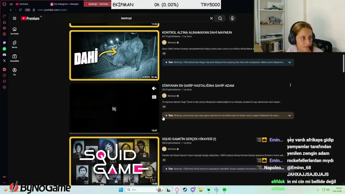The width and height of the screenshot is (345, 194).
Task: Open Spotify player in the Opera sidebar
Action: tap(4, 70)
